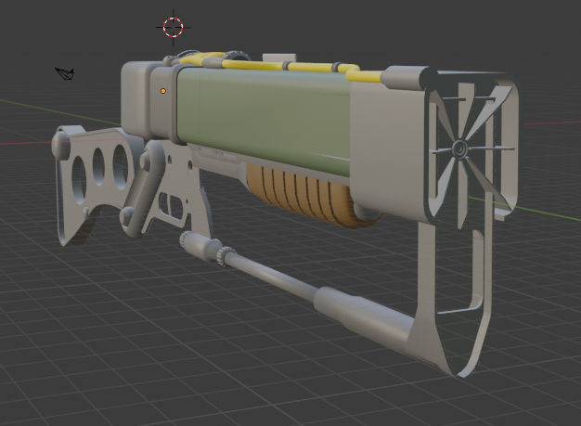Click the red-white 3D cursor
Screen dimensions: 581x426
point(173,27)
